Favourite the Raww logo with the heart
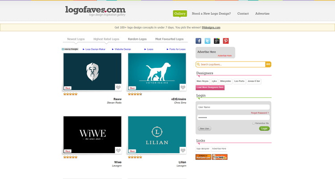Viewport: 335px width, 179px height. 118,87
